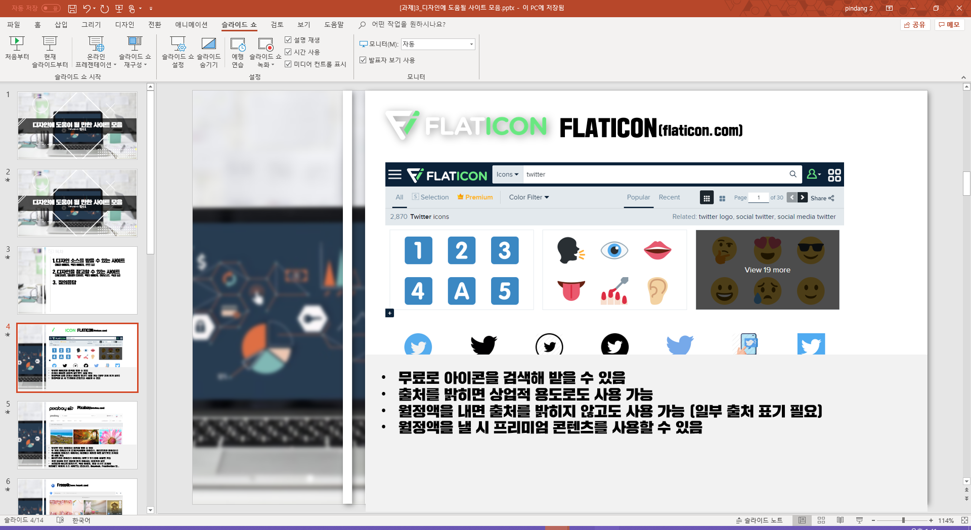Open ribbon display options icon

(889, 8)
